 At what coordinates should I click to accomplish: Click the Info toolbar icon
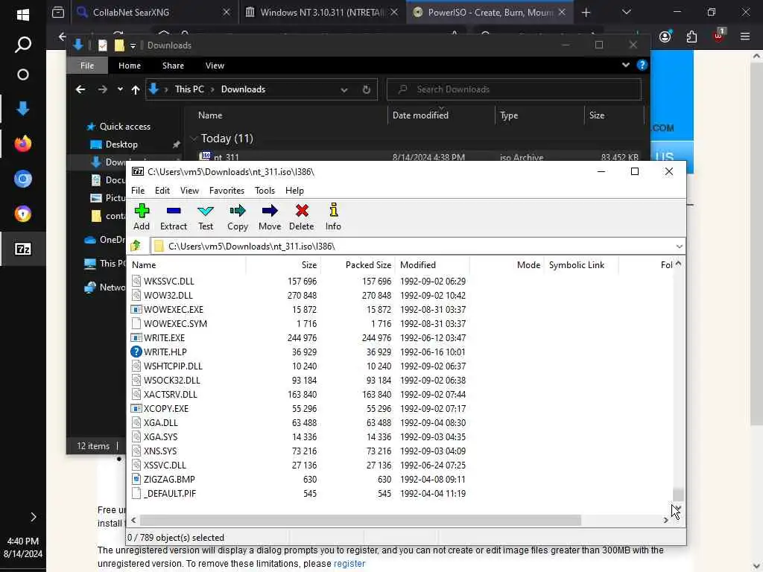point(333,217)
